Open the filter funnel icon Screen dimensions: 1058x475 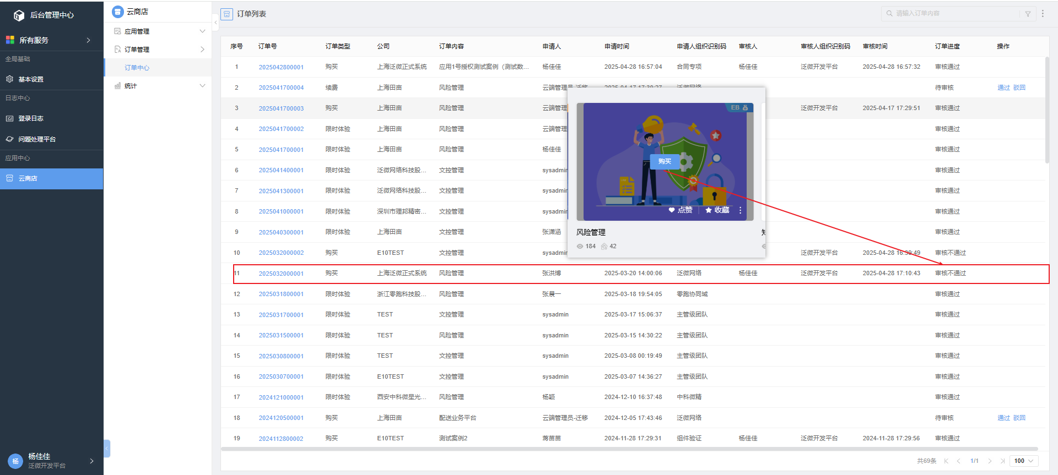coord(1028,14)
